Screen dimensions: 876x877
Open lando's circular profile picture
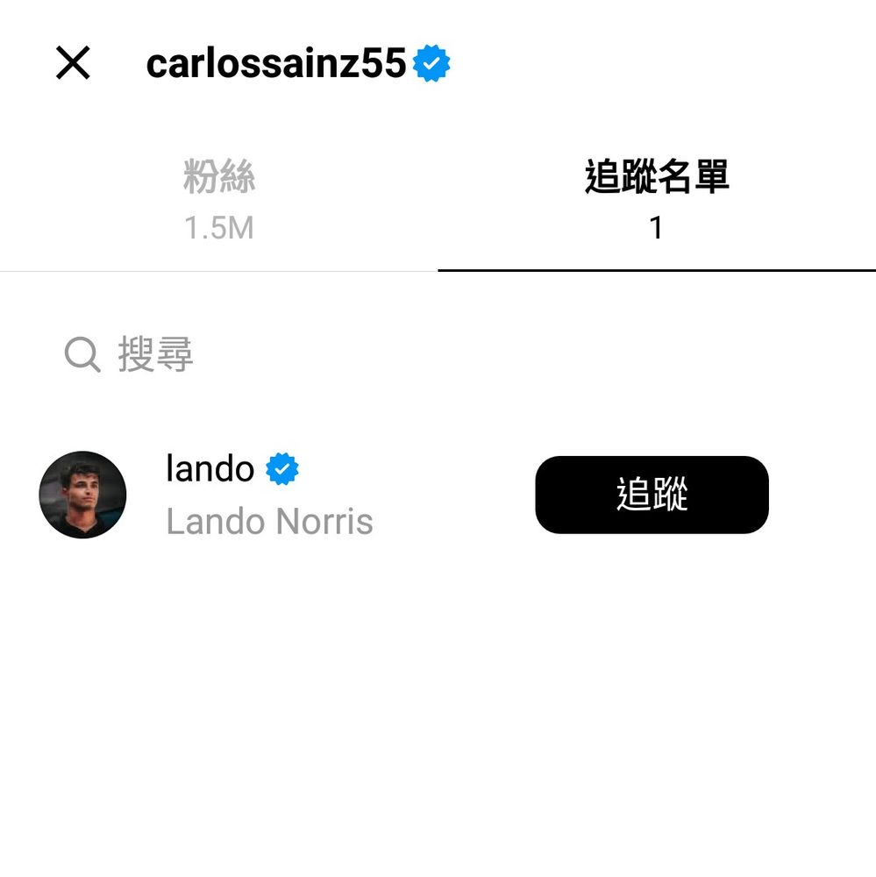[82, 495]
